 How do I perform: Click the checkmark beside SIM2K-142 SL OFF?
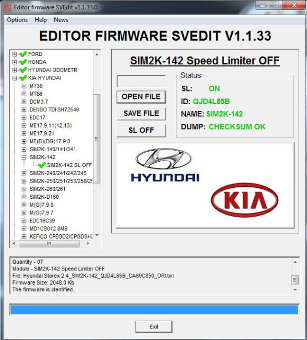click(42, 165)
